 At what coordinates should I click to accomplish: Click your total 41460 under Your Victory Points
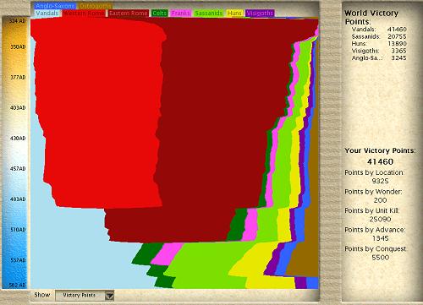click(x=380, y=161)
